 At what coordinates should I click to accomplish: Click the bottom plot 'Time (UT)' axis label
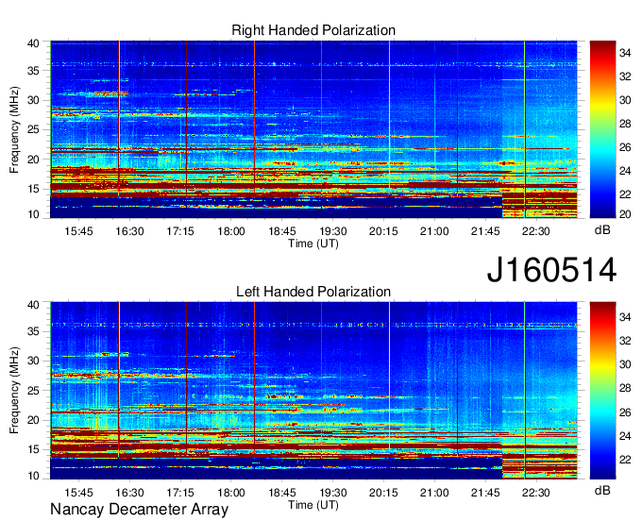point(313,505)
